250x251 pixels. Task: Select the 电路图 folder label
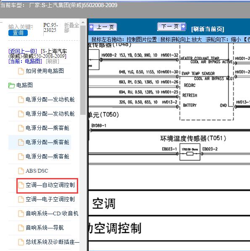pyautogui.click(x=24, y=85)
